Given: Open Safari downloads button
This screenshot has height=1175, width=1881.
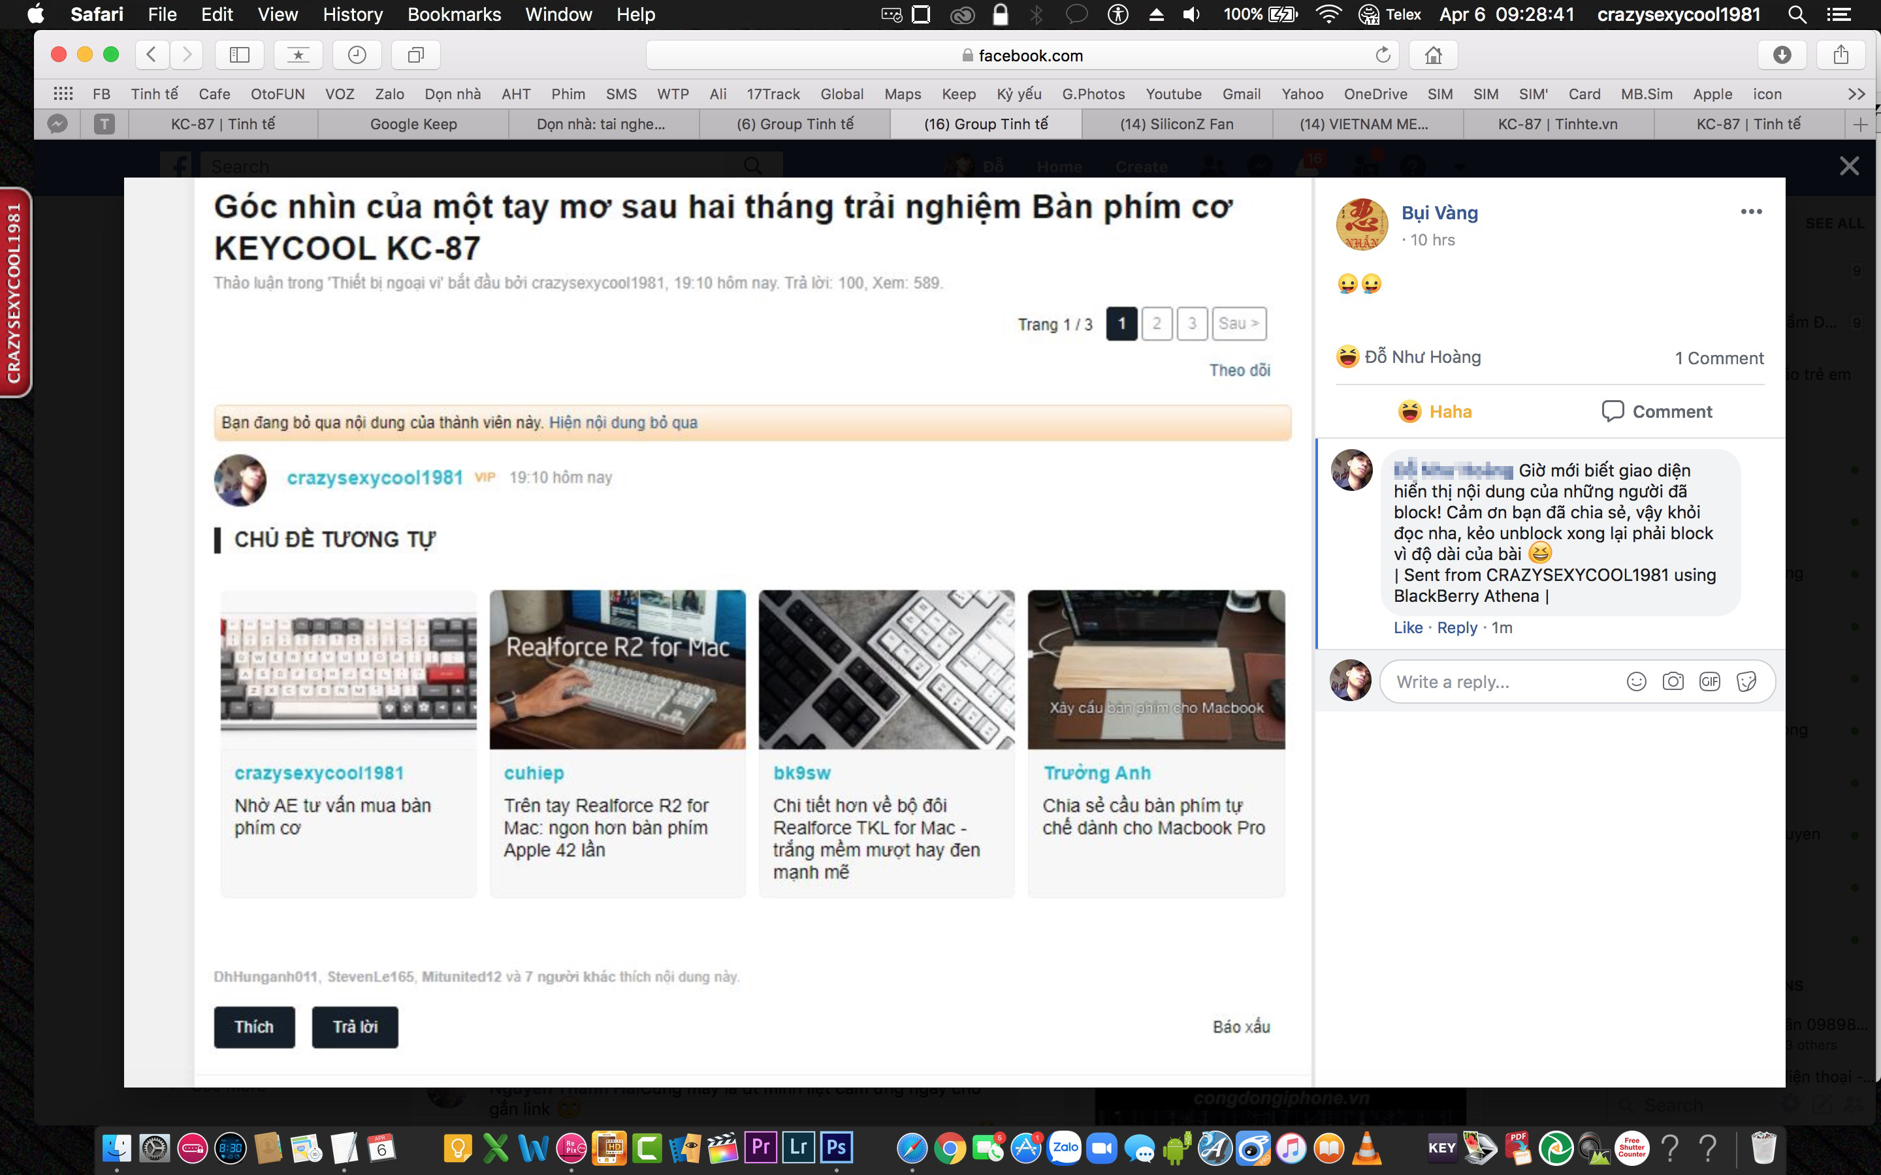Looking at the screenshot, I should coord(1782,54).
